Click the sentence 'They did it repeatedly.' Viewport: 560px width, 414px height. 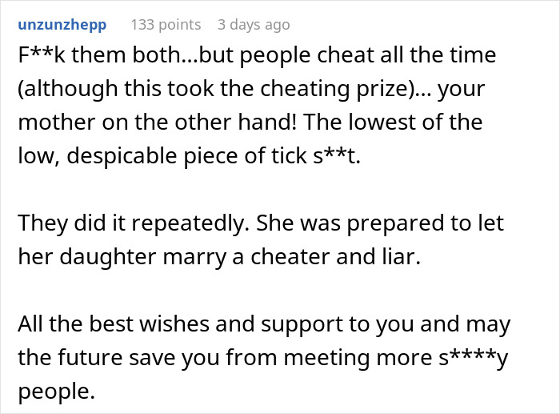(x=134, y=223)
